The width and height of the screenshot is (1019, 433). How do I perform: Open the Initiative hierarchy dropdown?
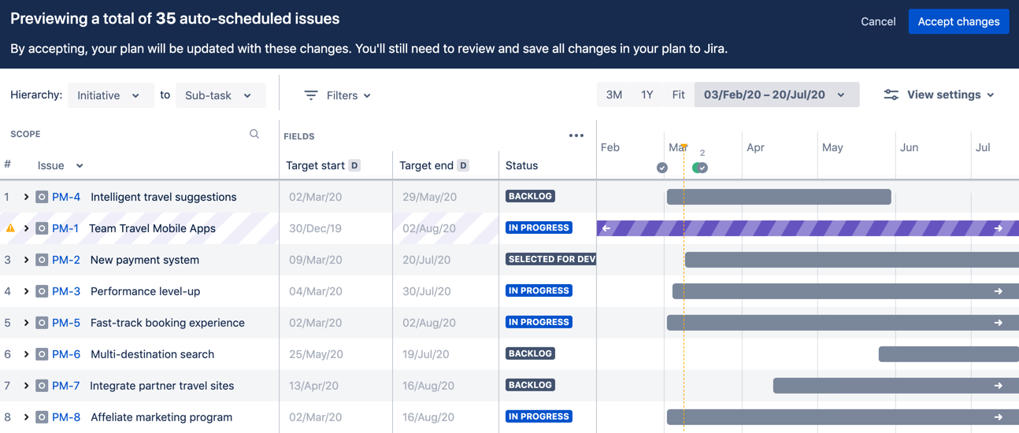[110, 95]
